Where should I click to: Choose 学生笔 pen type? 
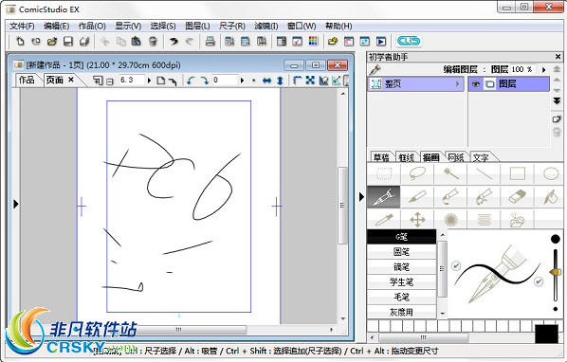[x=401, y=281]
